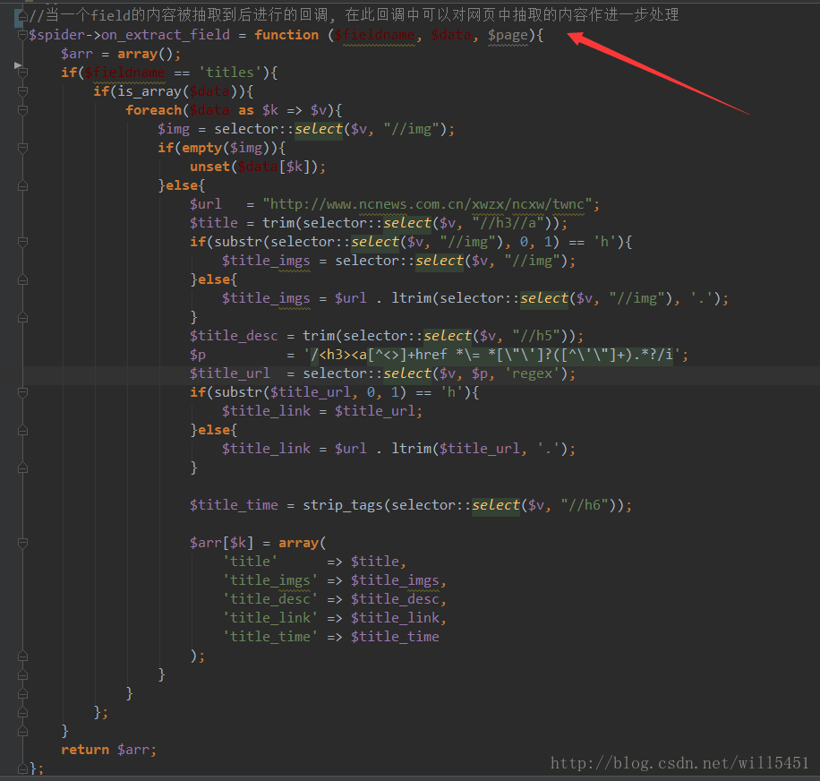The height and width of the screenshot is (781, 820).
Task: Collapse the on_extract_field function fold marker
Action: point(22,35)
